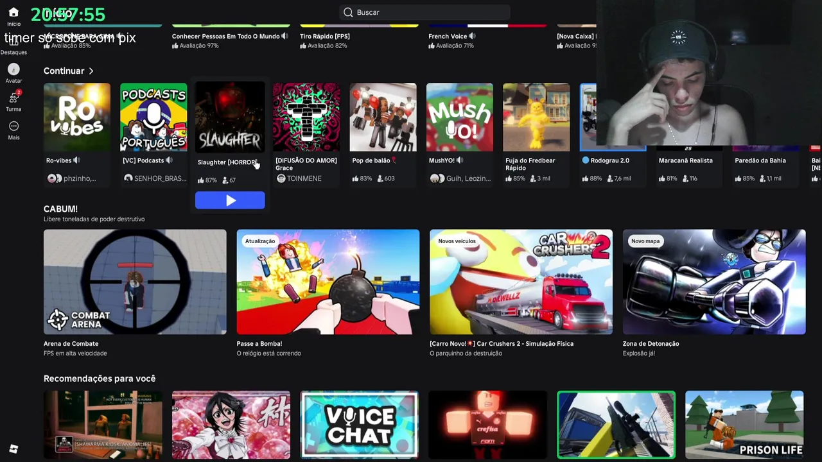
Task: Click the TOINMENE avatar under Grace
Action: [x=281, y=178]
